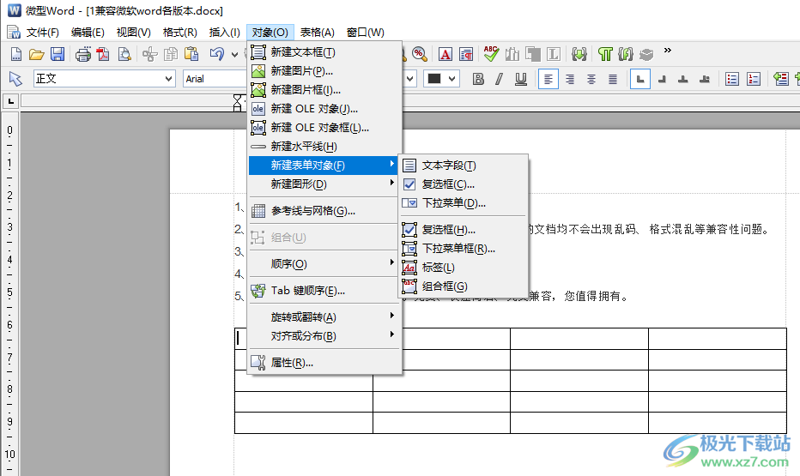The image size is (800, 476).
Task: Open the 正文 paragraph style dropdown
Action: tap(168, 79)
